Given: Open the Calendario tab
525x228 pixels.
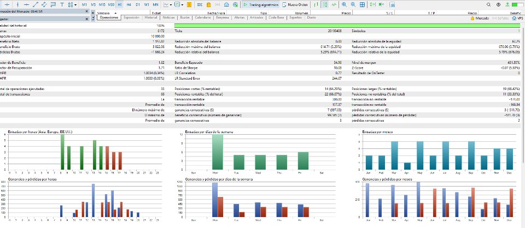Looking at the screenshot, I should (x=202, y=17).
